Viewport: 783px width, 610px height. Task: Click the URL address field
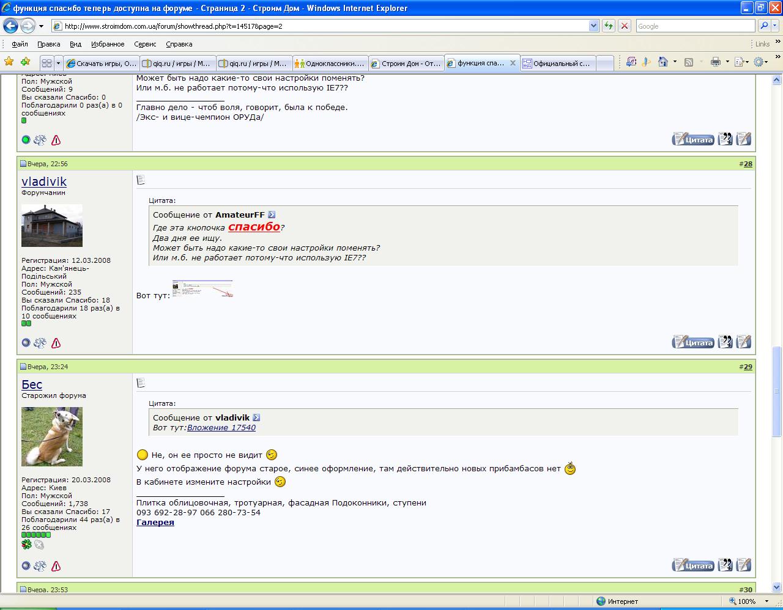[x=320, y=26]
